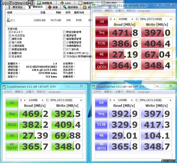Viewport: 177px width, 163px height.
Task: Click the blue All button
Action: (101, 103)
